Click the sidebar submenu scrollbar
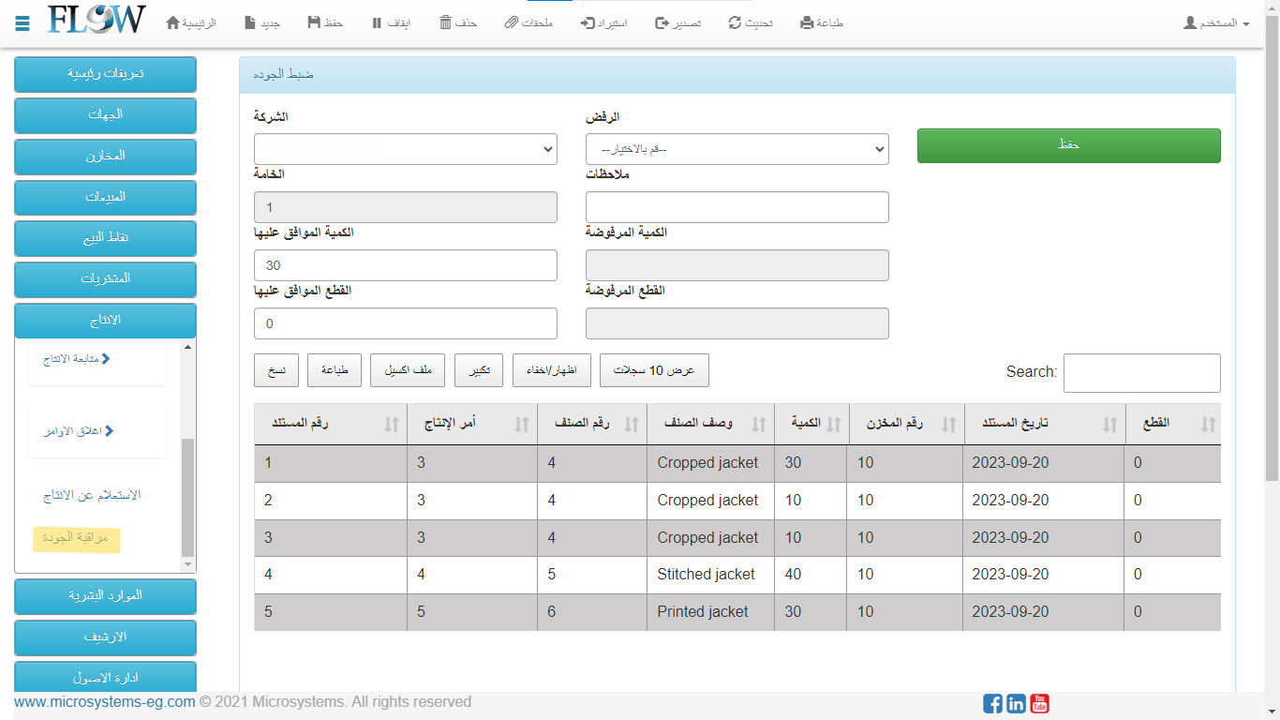 click(187, 497)
